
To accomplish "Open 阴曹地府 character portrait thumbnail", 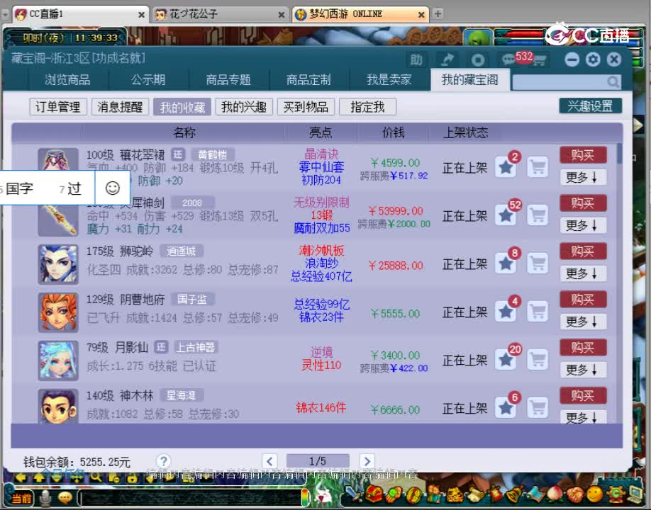I will pos(58,312).
